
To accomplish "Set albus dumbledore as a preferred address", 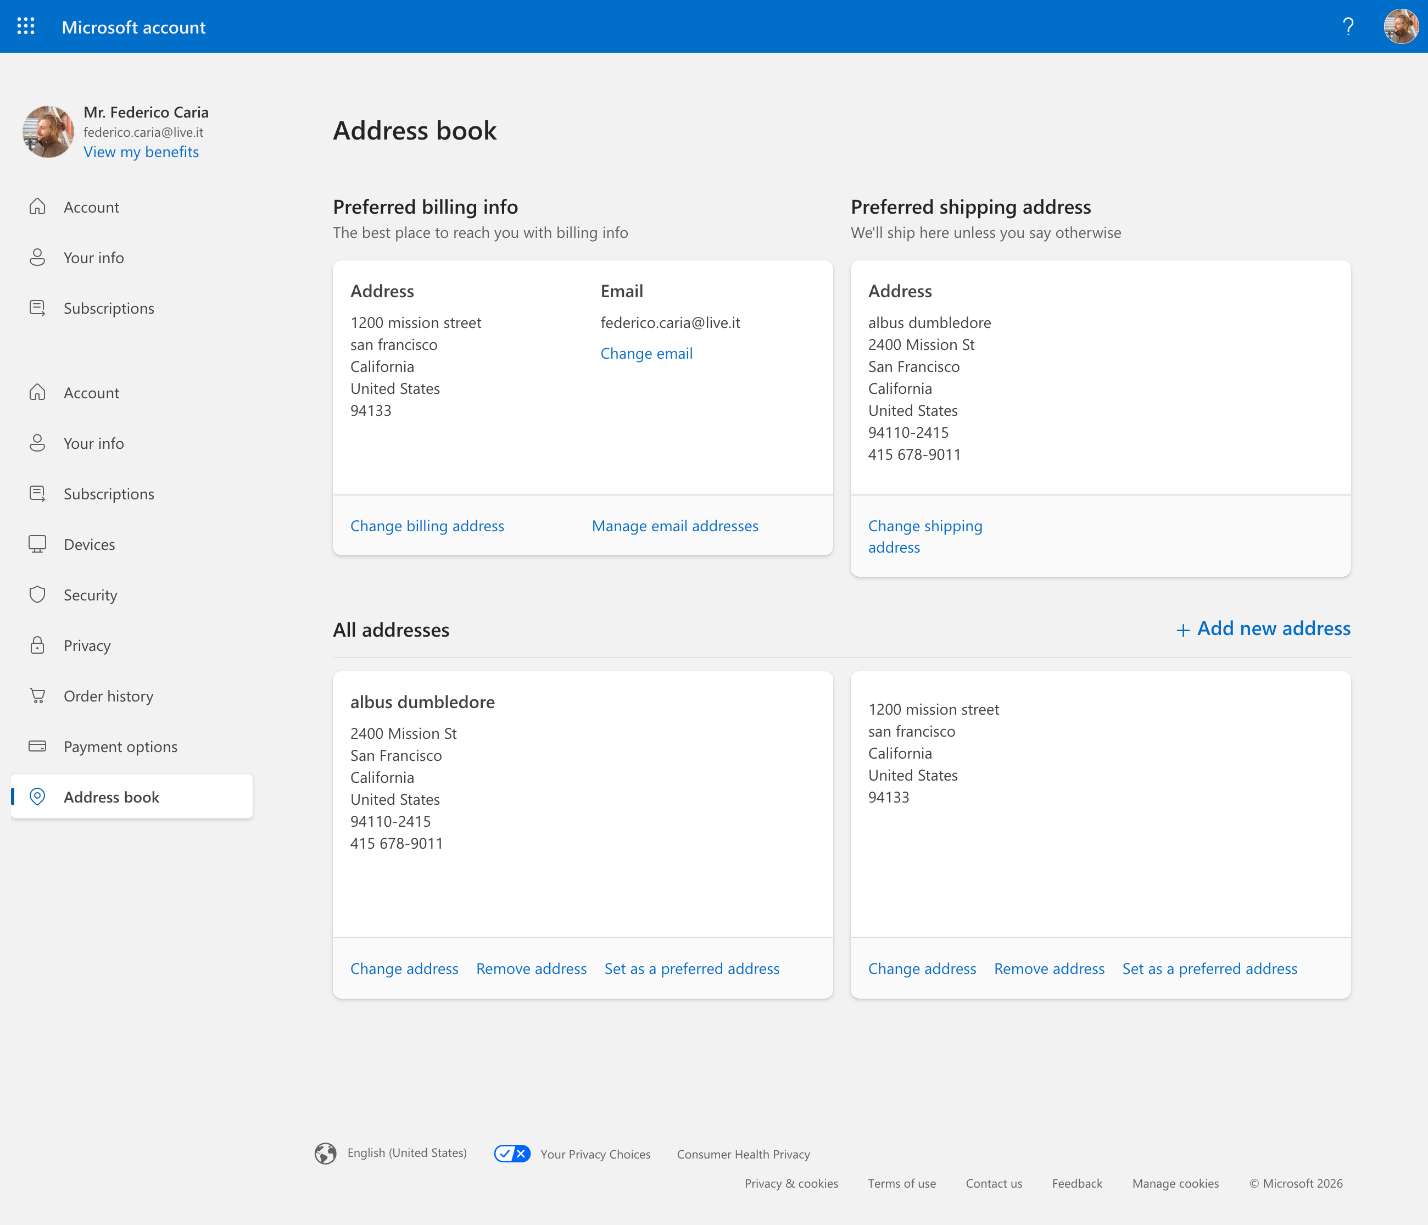I will coord(691,968).
